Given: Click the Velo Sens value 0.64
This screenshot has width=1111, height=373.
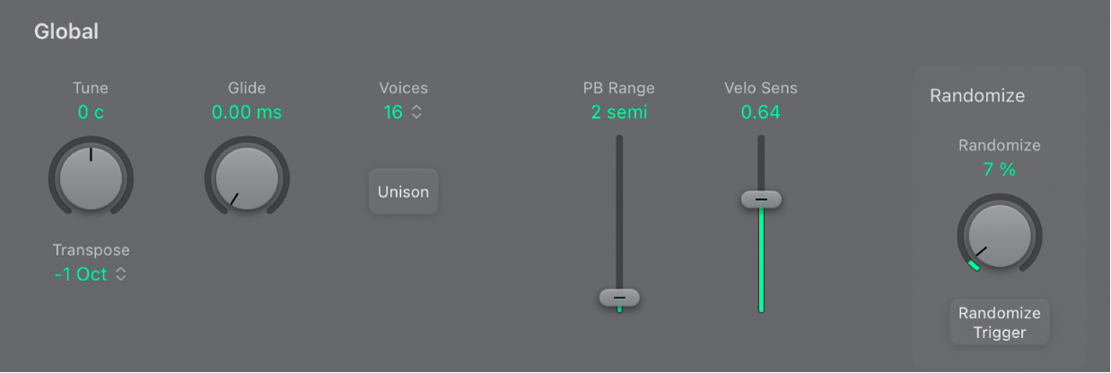Looking at the screenshot, I should (x=761, y=113).
